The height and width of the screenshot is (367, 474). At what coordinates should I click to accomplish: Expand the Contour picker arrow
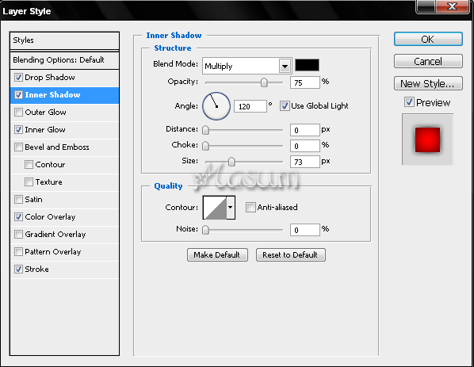(x=231, y=208)
